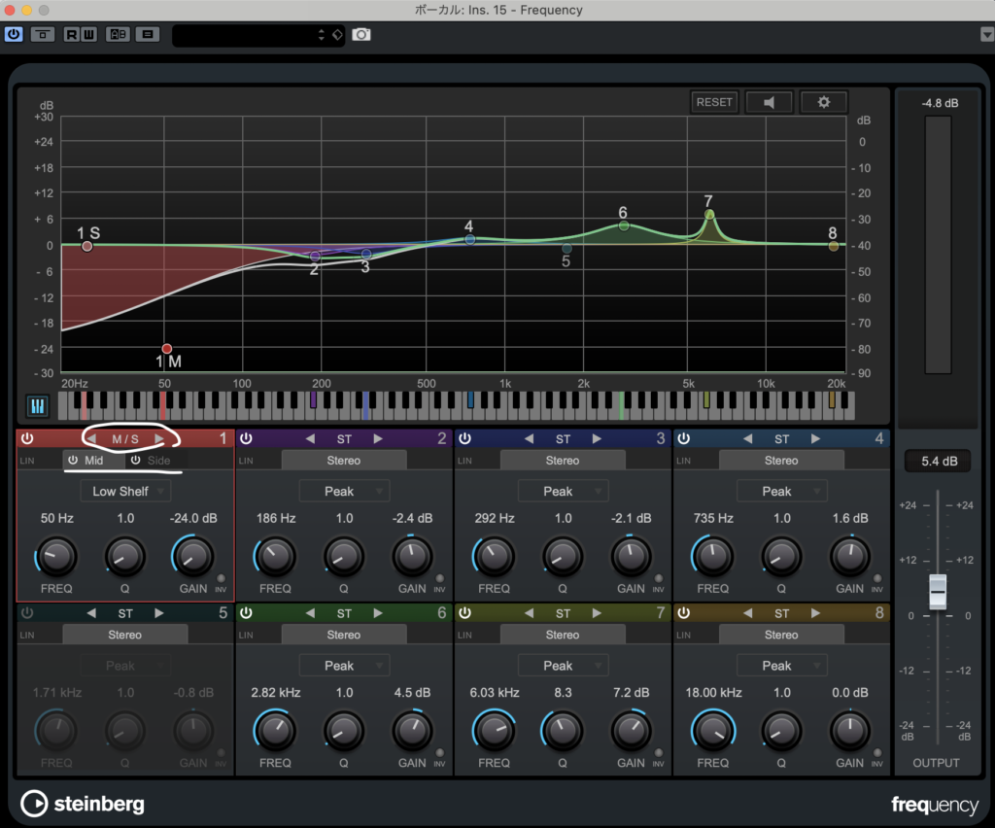The width and height of the screenshot is (995, 828).
Task: Toggle the plugin bypass power button
Action: click(14, 34)
